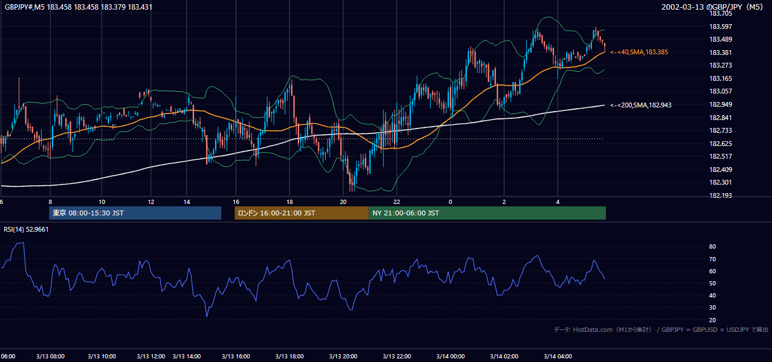Click the 183.165 price axis label
The width and height of the screenshot is (772, 362).
point(721,78)
